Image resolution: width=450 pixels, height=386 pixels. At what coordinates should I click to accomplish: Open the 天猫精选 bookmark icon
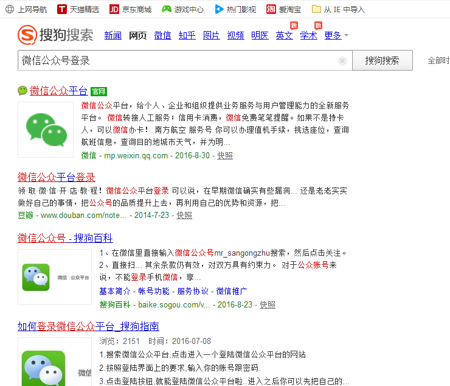coord(61,9)
